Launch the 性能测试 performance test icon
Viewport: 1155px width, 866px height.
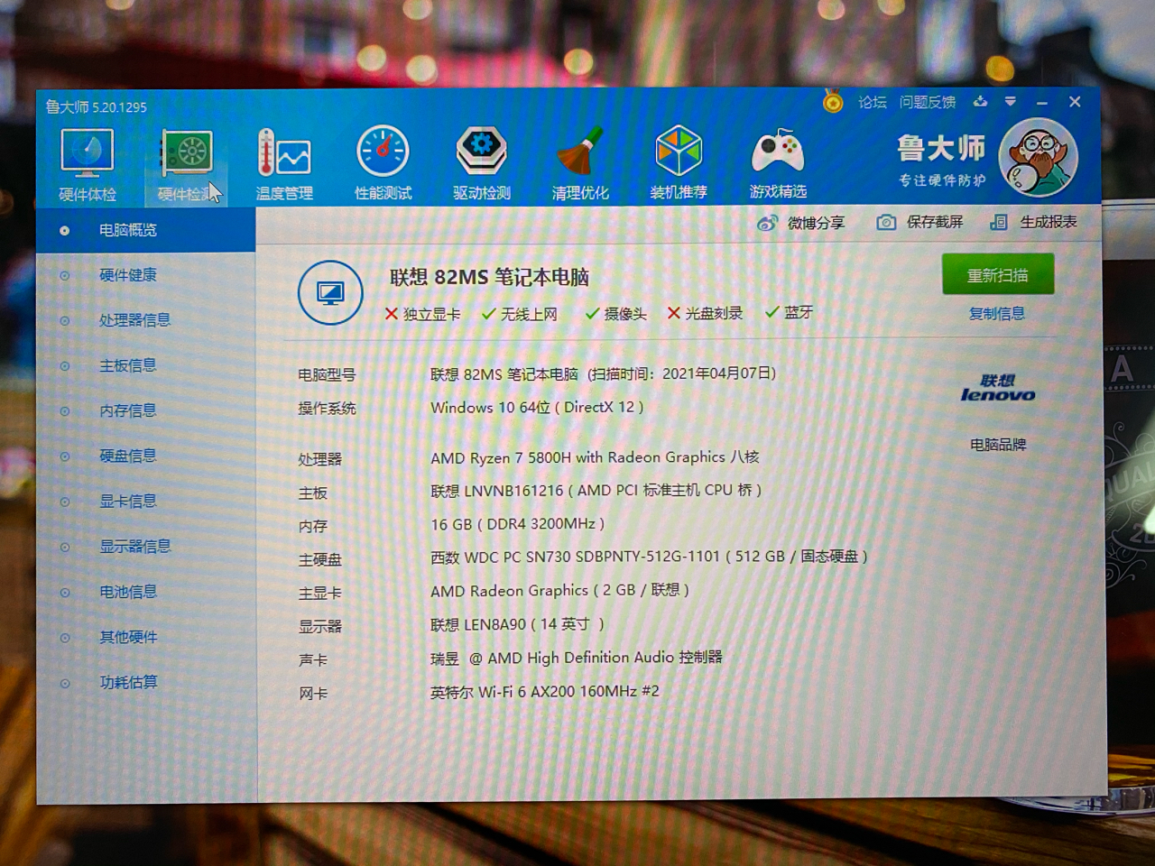(383, 163)
